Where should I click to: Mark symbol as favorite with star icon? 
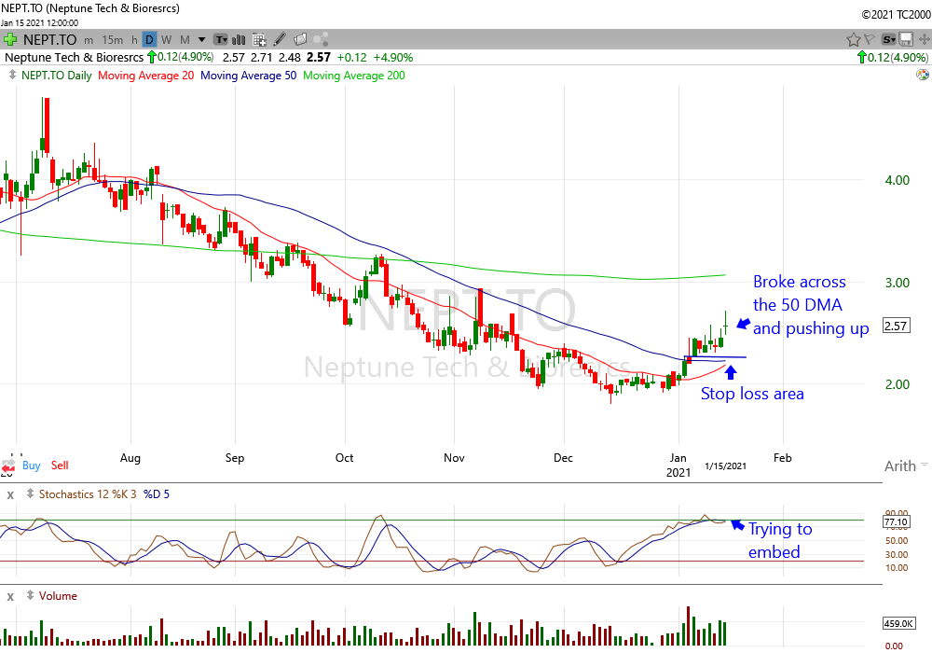[854, 40]
